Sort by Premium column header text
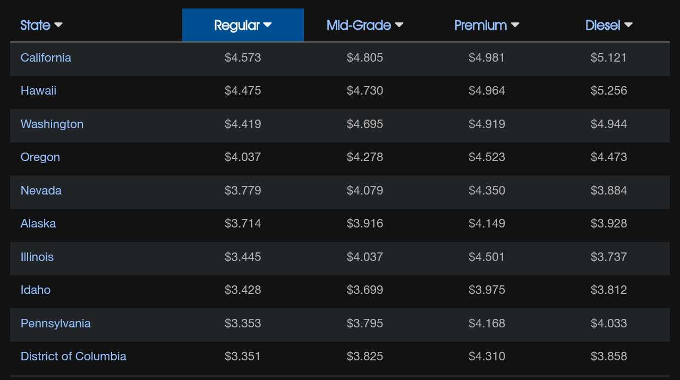680x380 pixels. (481, 25)
